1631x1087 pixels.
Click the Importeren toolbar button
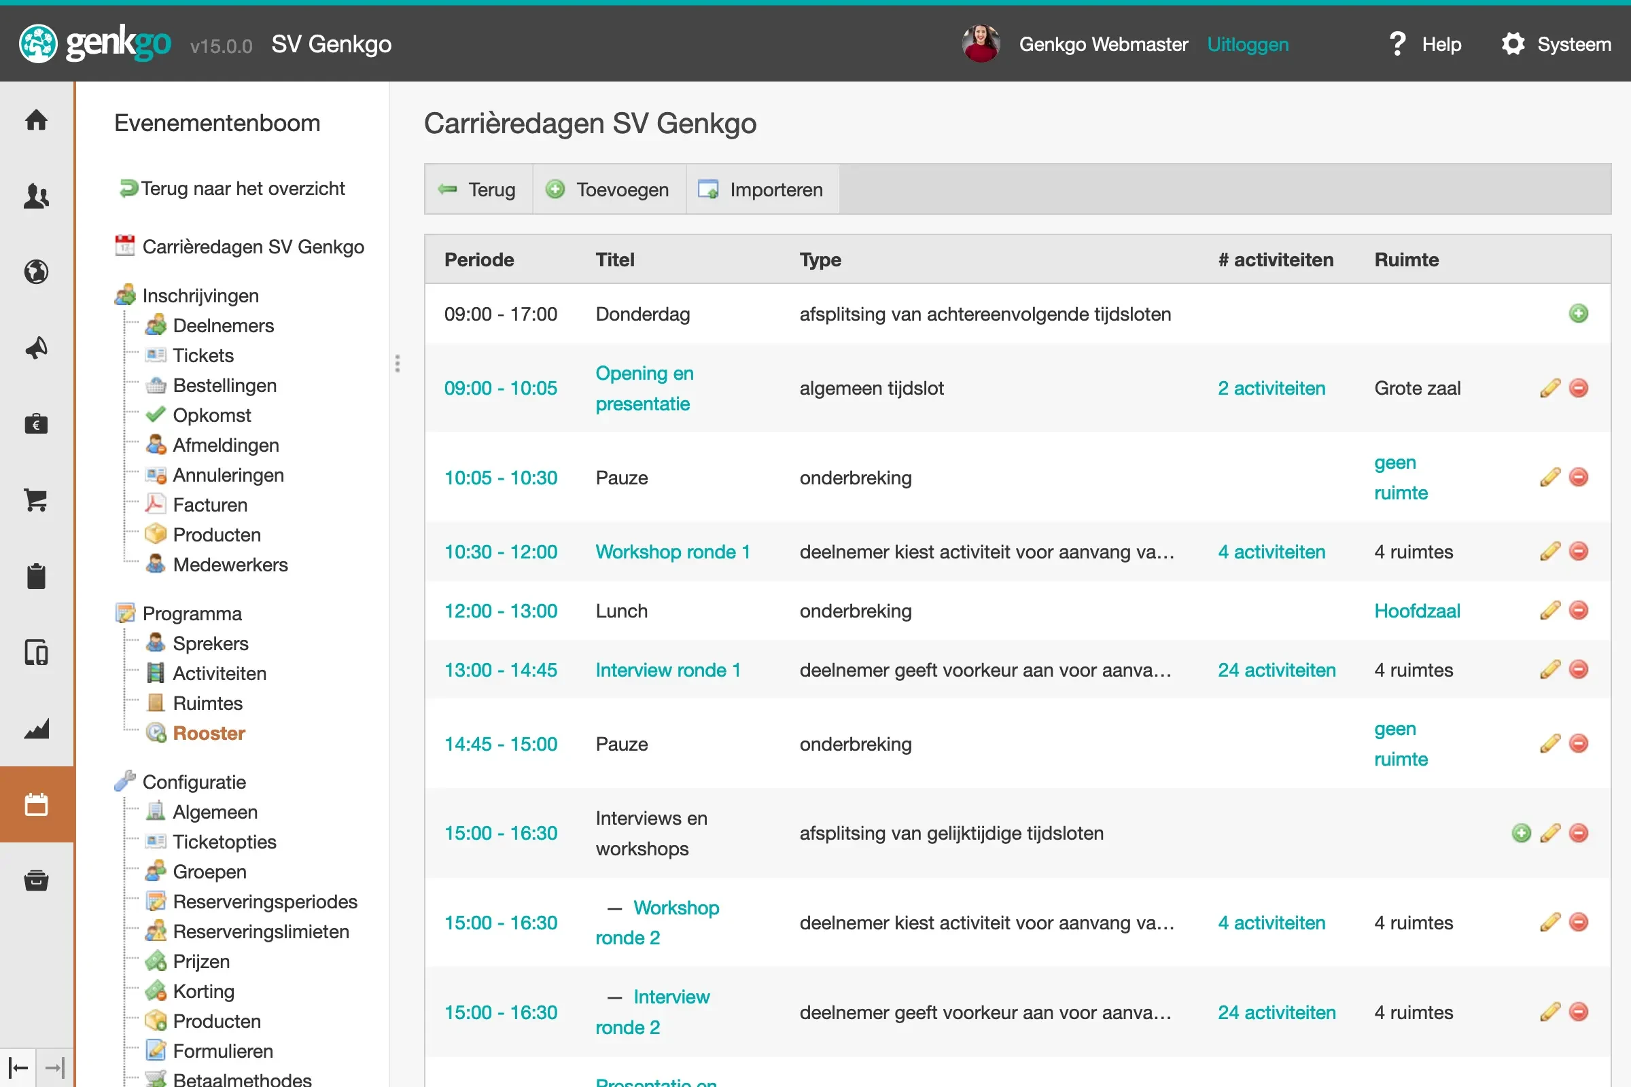coord(761,190)
